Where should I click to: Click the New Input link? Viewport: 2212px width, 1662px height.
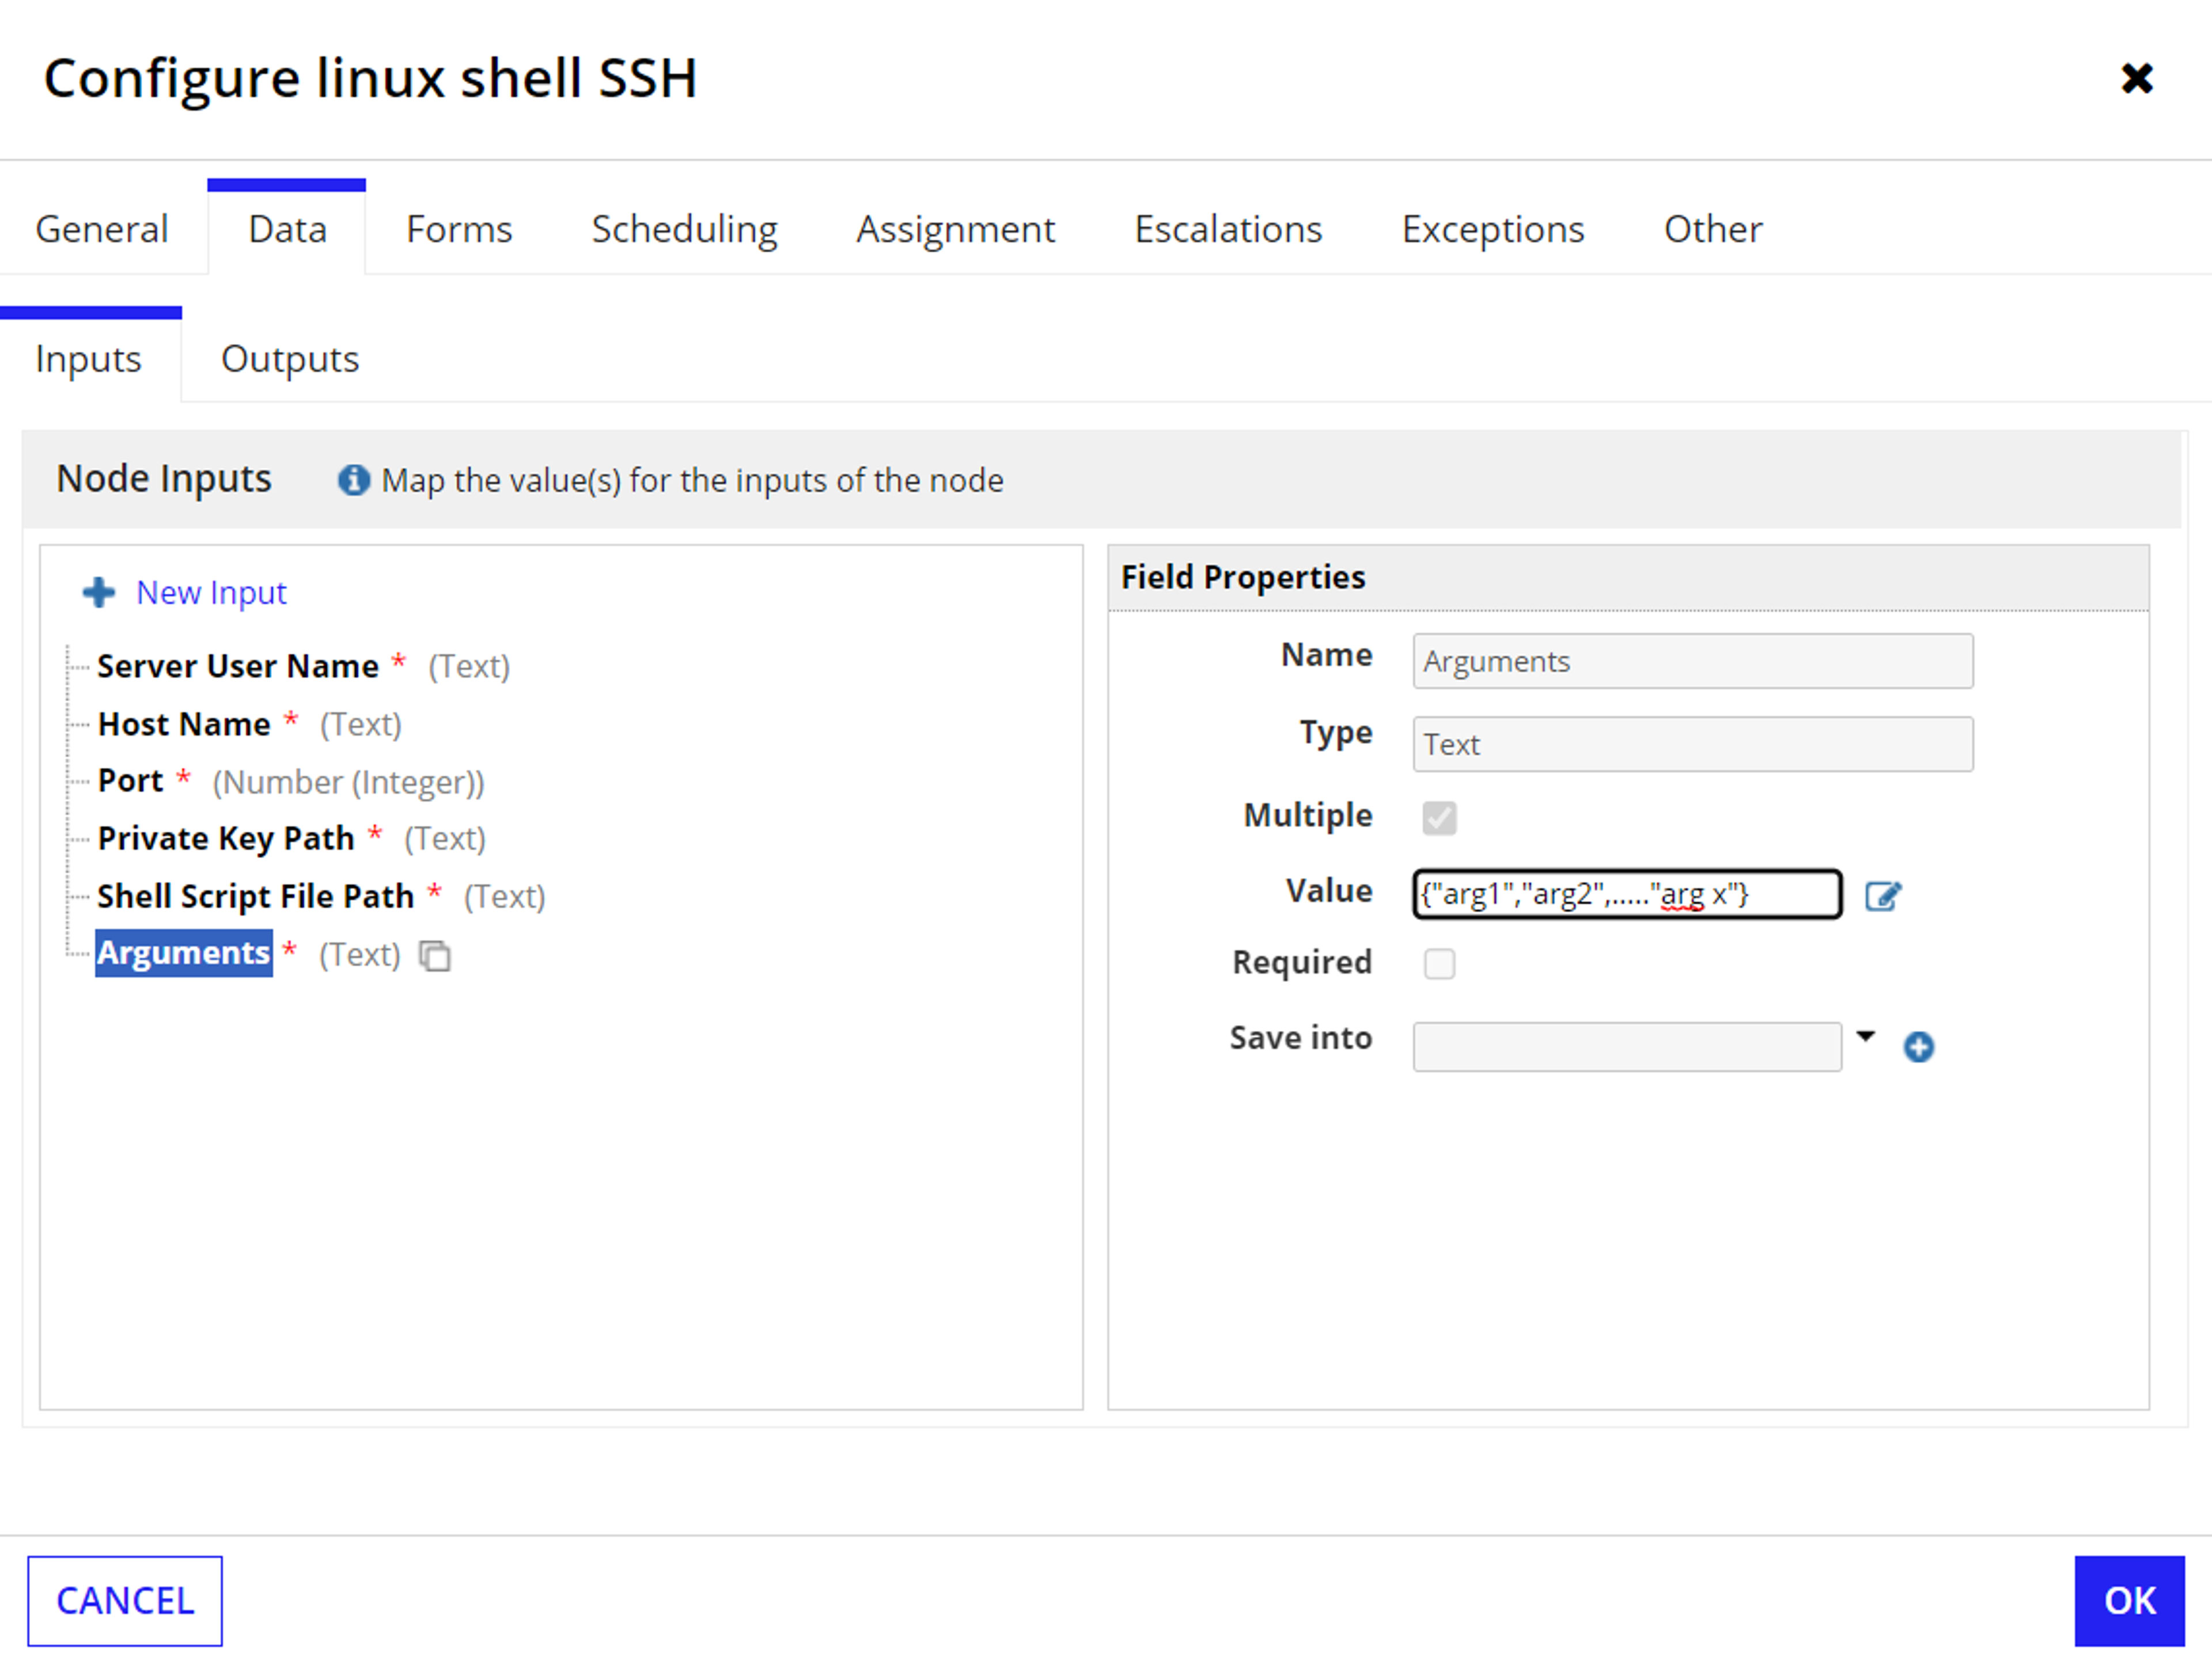211,592
